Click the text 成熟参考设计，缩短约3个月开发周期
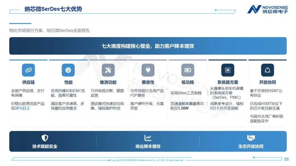 227,106
